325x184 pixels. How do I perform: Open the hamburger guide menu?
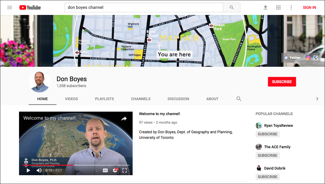pos(10,7)
